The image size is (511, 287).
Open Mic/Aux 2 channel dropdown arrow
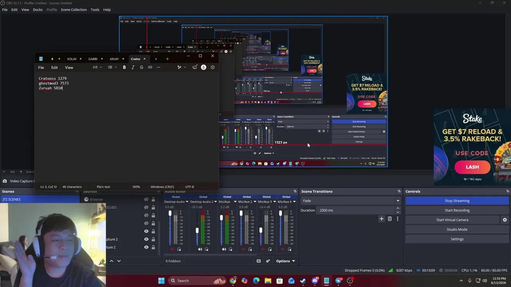pyautogui.click(x=254, y=202)
